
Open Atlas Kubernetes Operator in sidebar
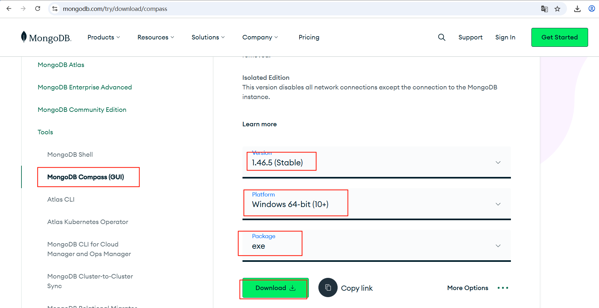(87, 222)
